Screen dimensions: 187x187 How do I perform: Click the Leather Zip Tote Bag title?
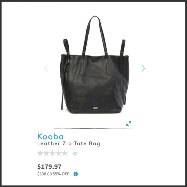pos(69,143)
